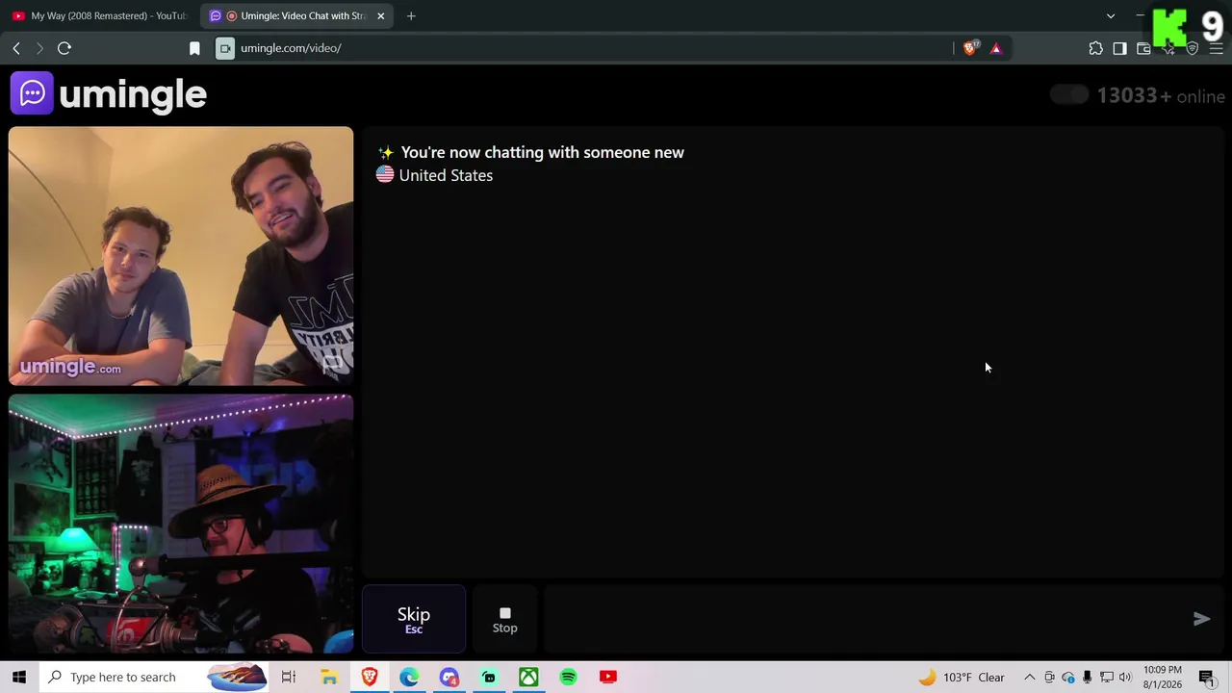Toggle the switch beside online count

pos(1068,94)
